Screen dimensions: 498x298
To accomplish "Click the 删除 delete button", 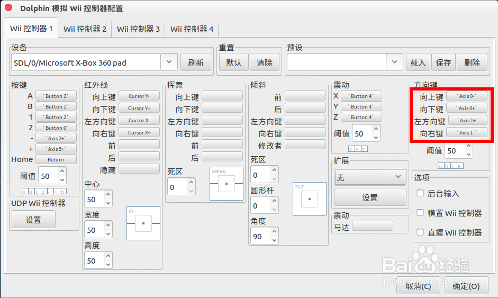I will pyautogui.click(x=472, y=62).
